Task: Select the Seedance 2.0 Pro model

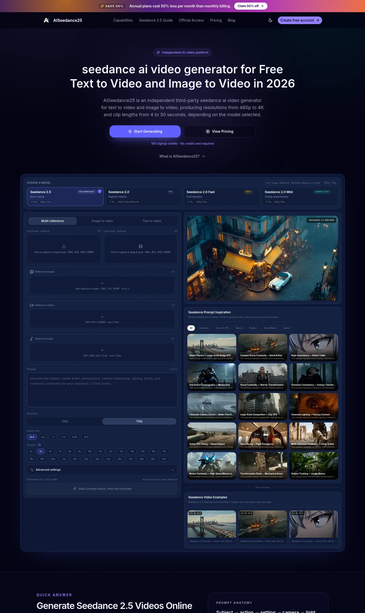Action: point(143,197)
